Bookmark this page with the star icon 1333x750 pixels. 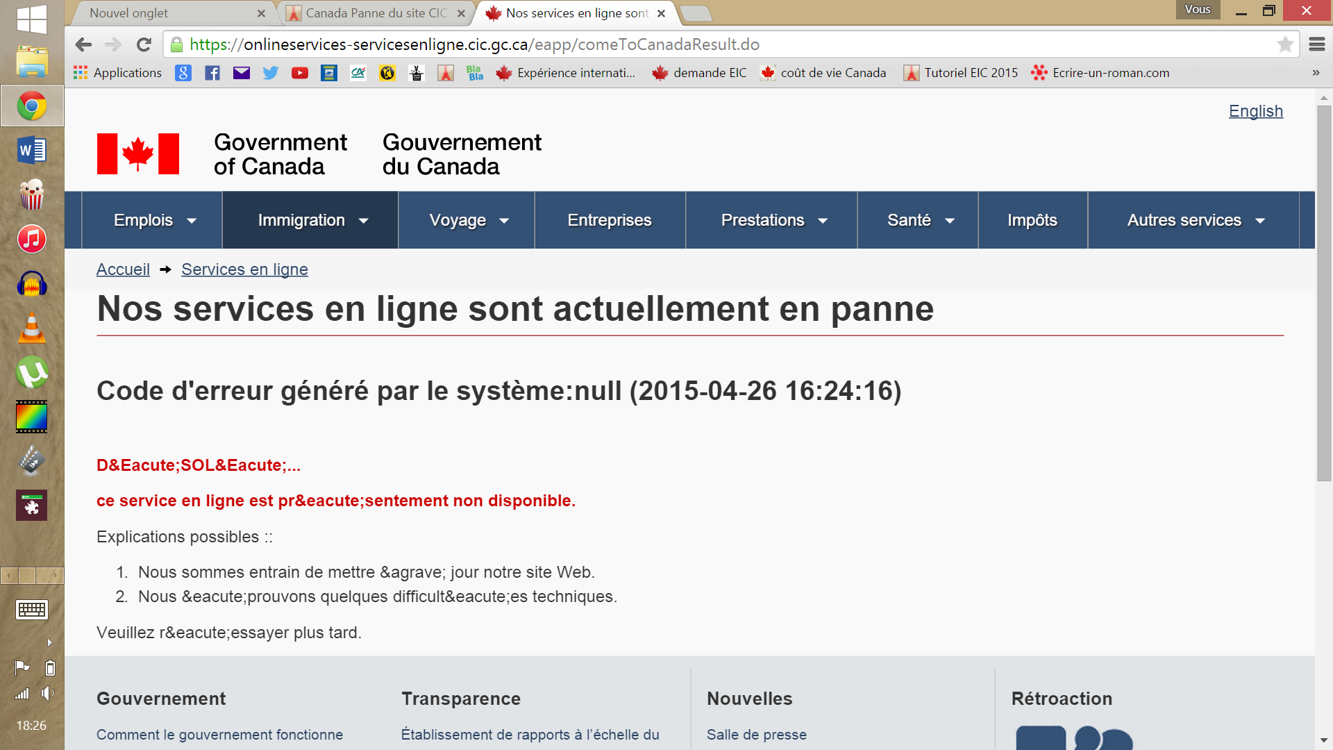[x=1284, y=44]
